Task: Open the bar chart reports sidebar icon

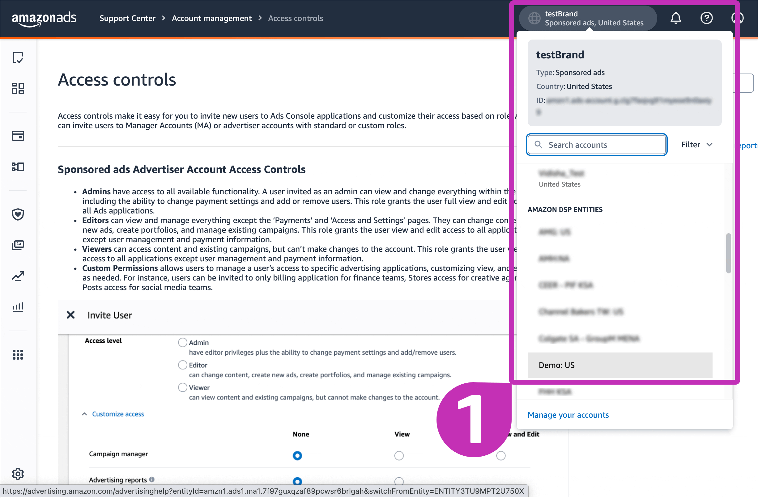Action: pyautogui.click(x=18, y=307)
